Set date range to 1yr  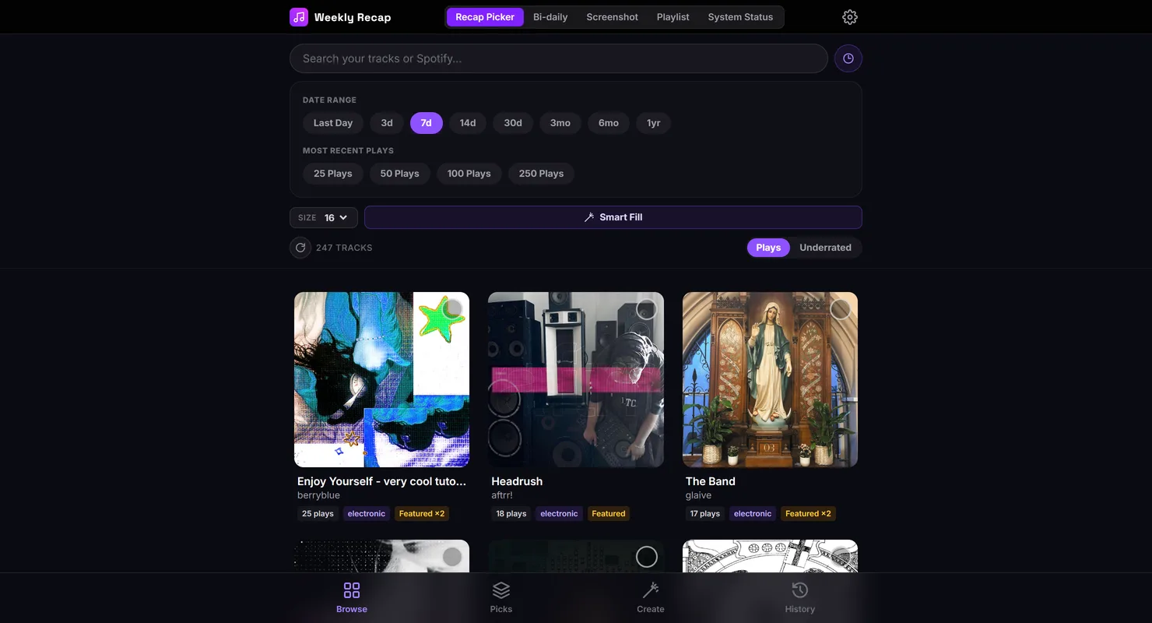click(x=654, y=123)
